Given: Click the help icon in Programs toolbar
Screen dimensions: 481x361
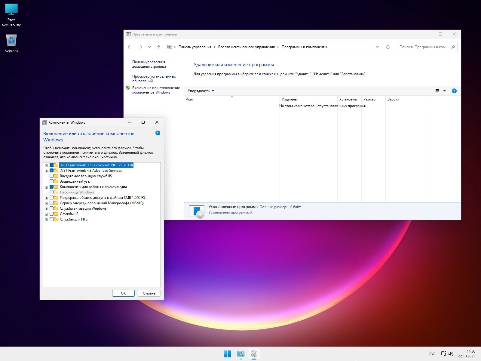Looking at the screenshot, I should pos(454,91).
